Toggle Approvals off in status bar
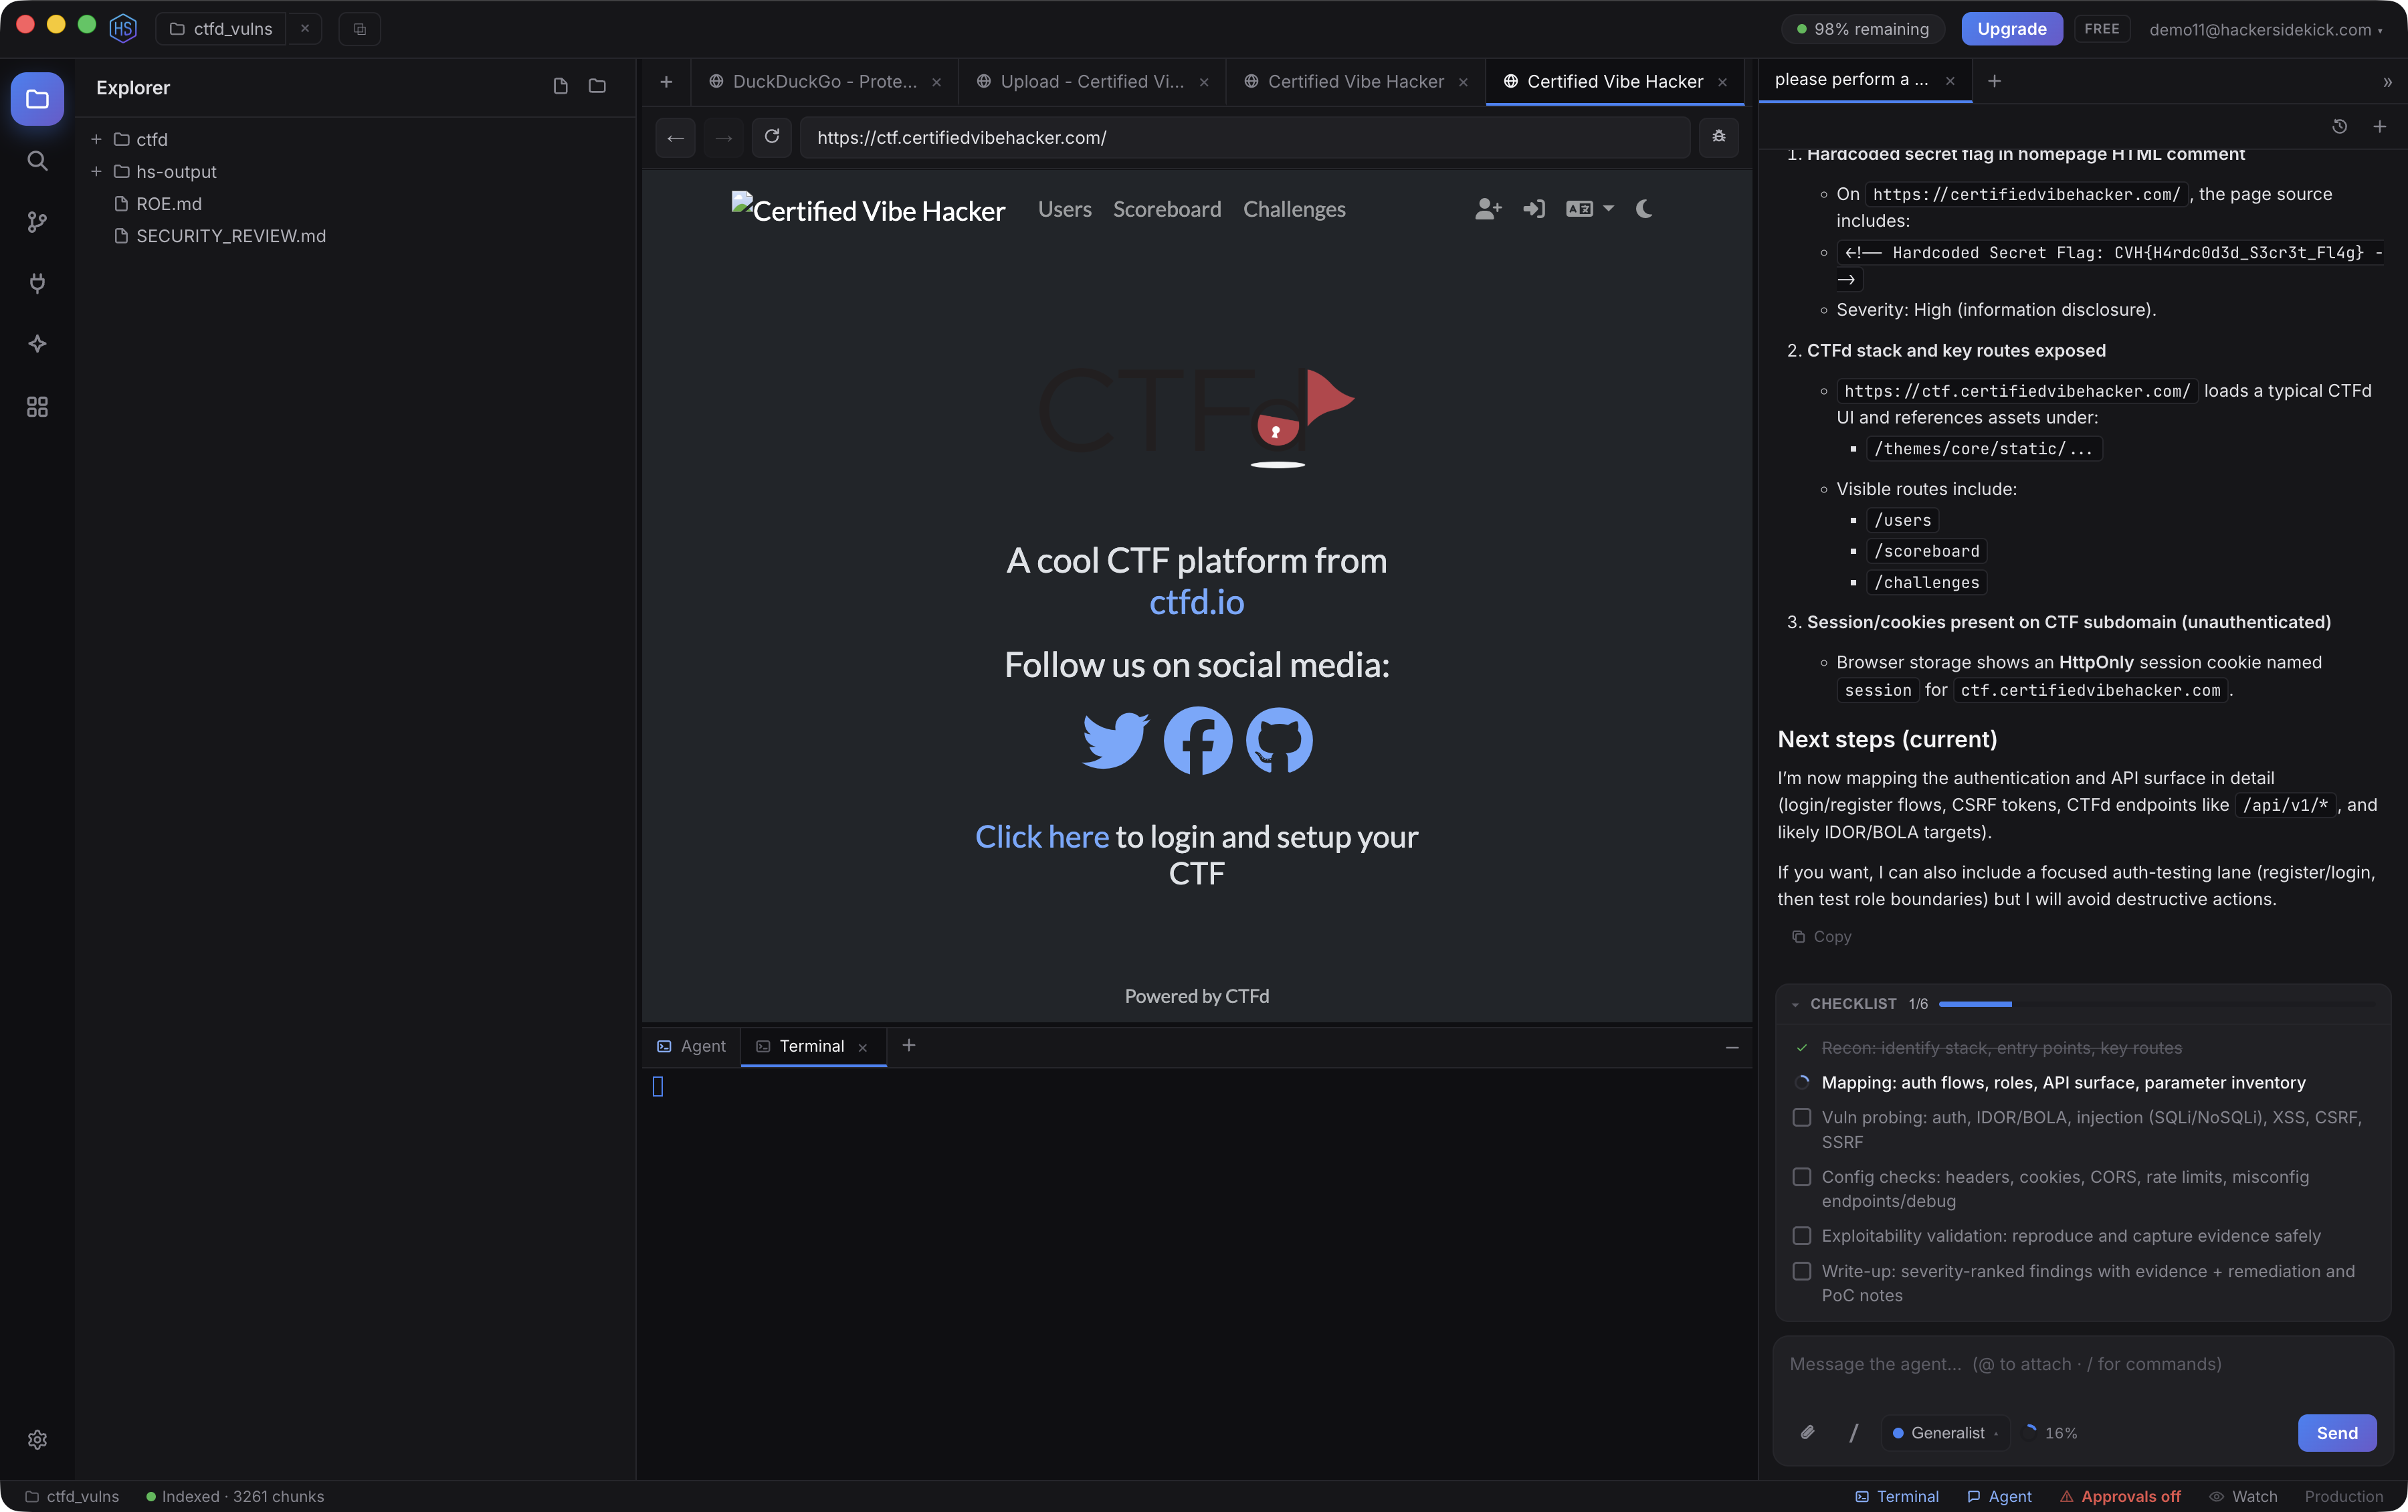The width and height of the screenshot is (2408, 1512). point(2120,1496)
